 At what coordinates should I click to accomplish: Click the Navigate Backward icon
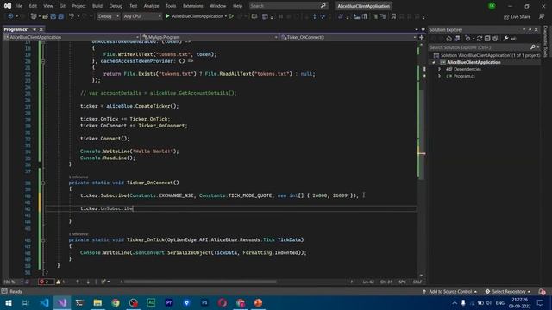pos(10,16)
